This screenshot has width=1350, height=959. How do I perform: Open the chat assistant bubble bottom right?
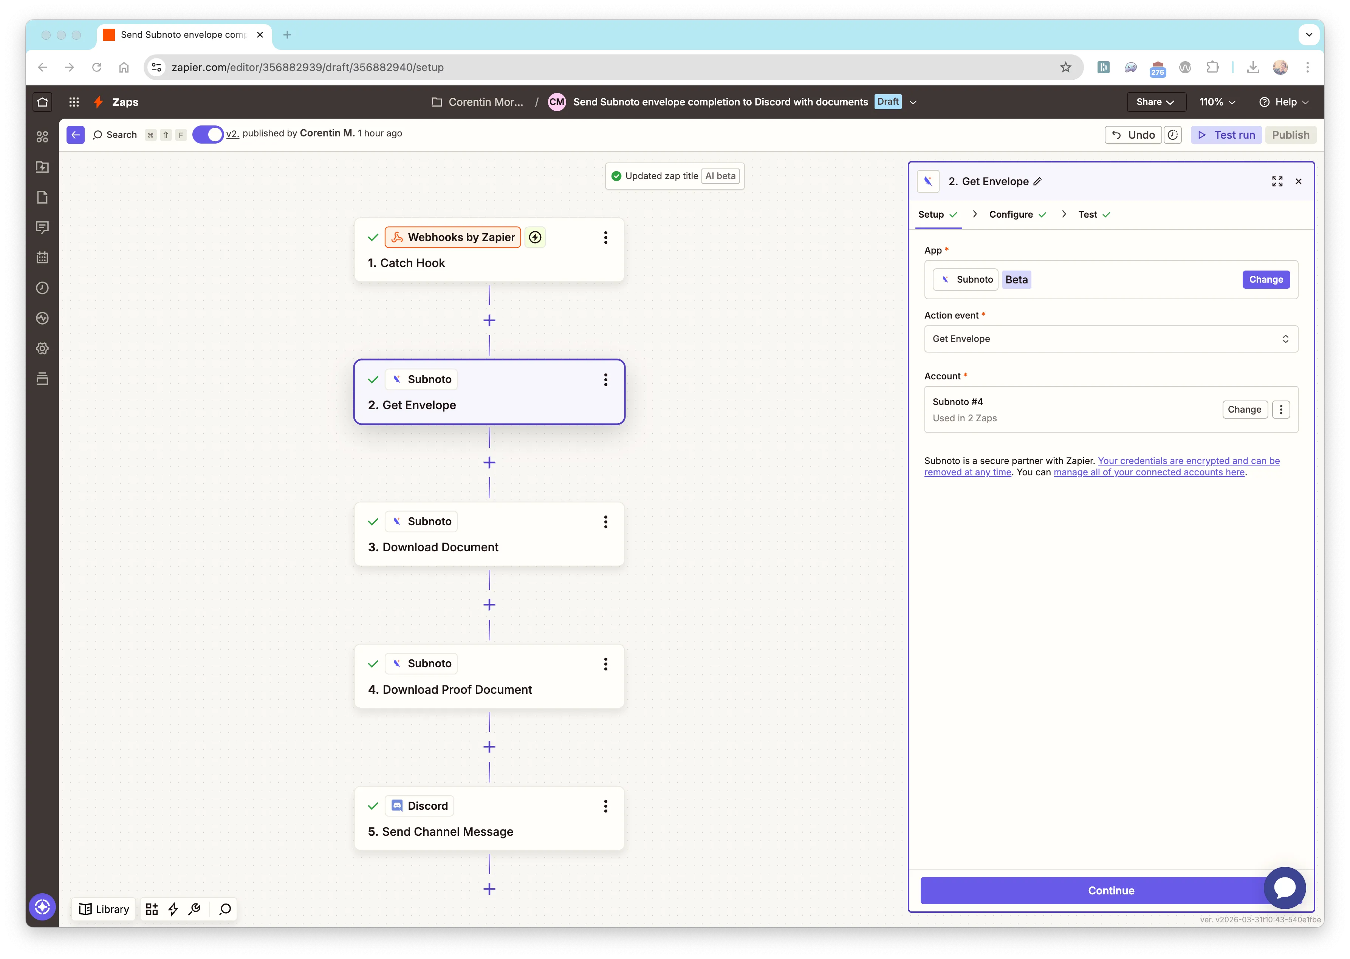pyautogui.click(x=1285, y=888)
